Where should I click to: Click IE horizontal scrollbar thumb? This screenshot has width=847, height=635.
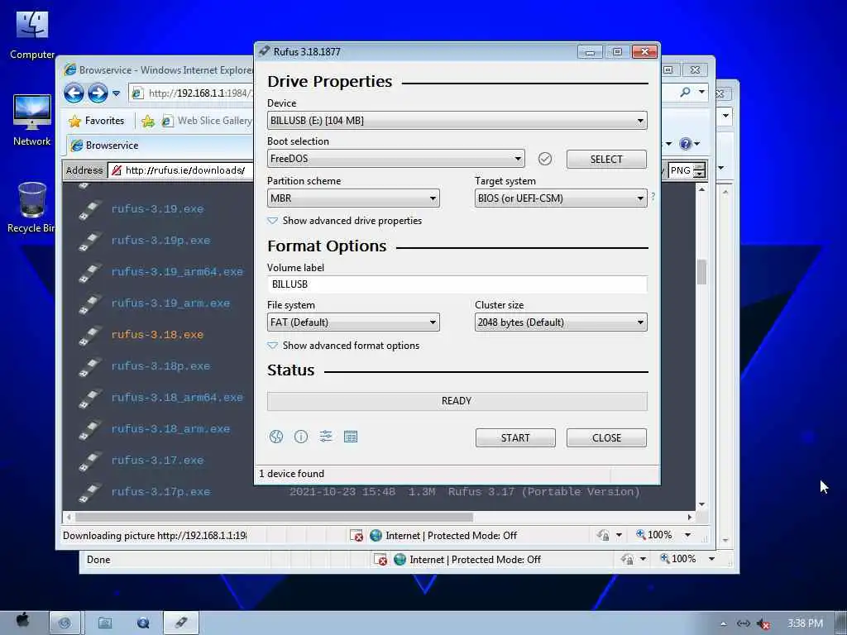point(275,518)
